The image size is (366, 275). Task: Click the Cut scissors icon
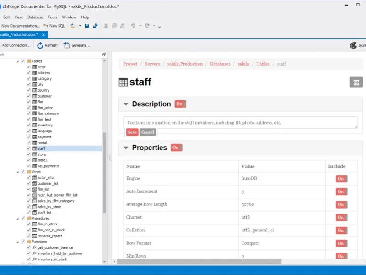(106, 26)
